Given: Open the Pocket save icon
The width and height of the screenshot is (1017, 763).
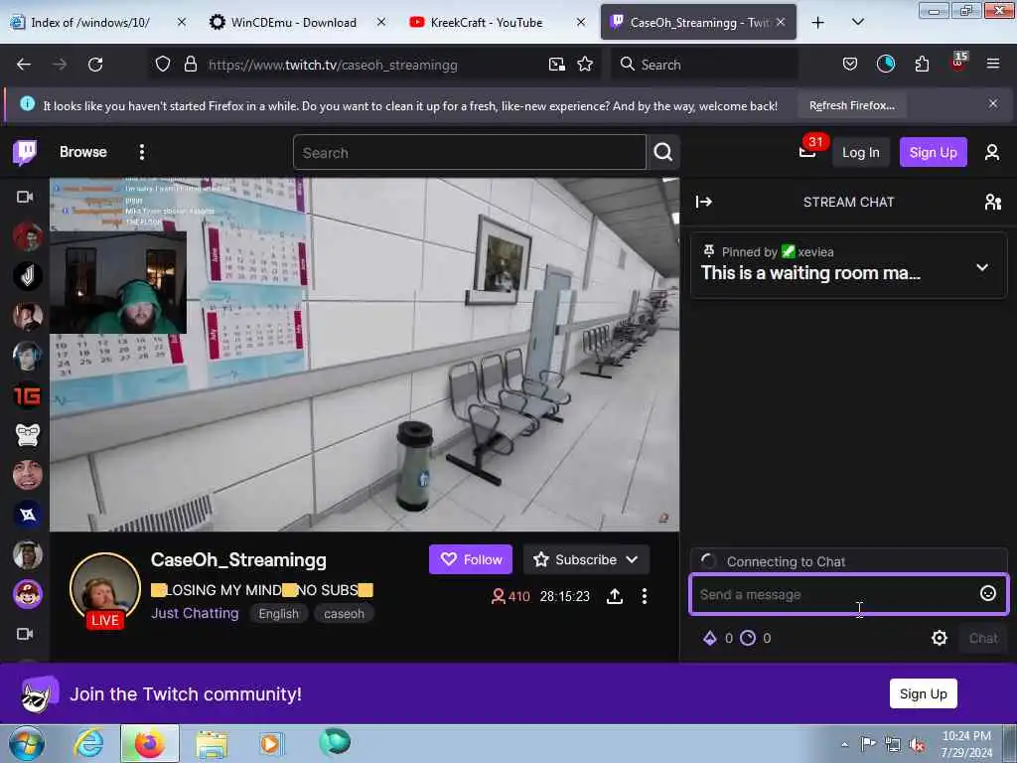Looking at the screenshot, I should tap(850, 65).
